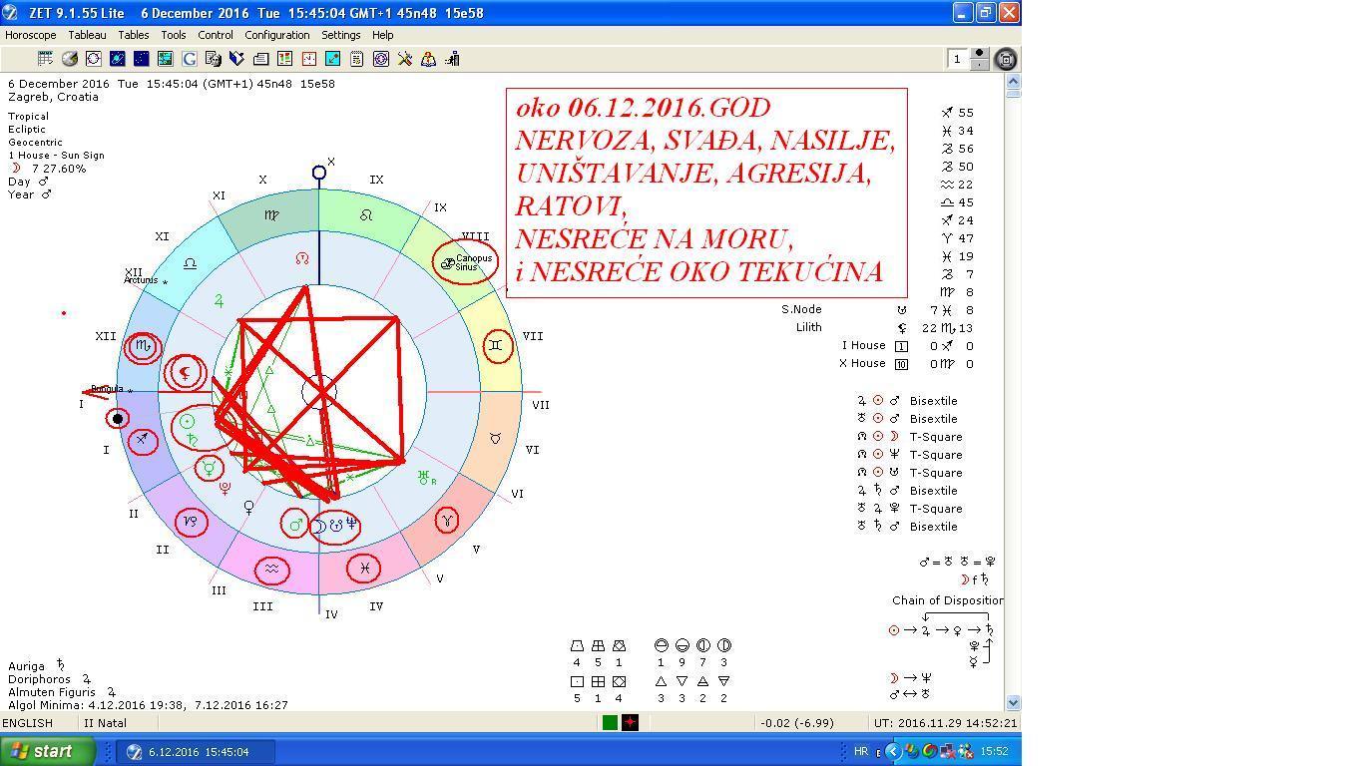
Task: Expand hidden system tray icons arrow
Action: tap(893, 751)
